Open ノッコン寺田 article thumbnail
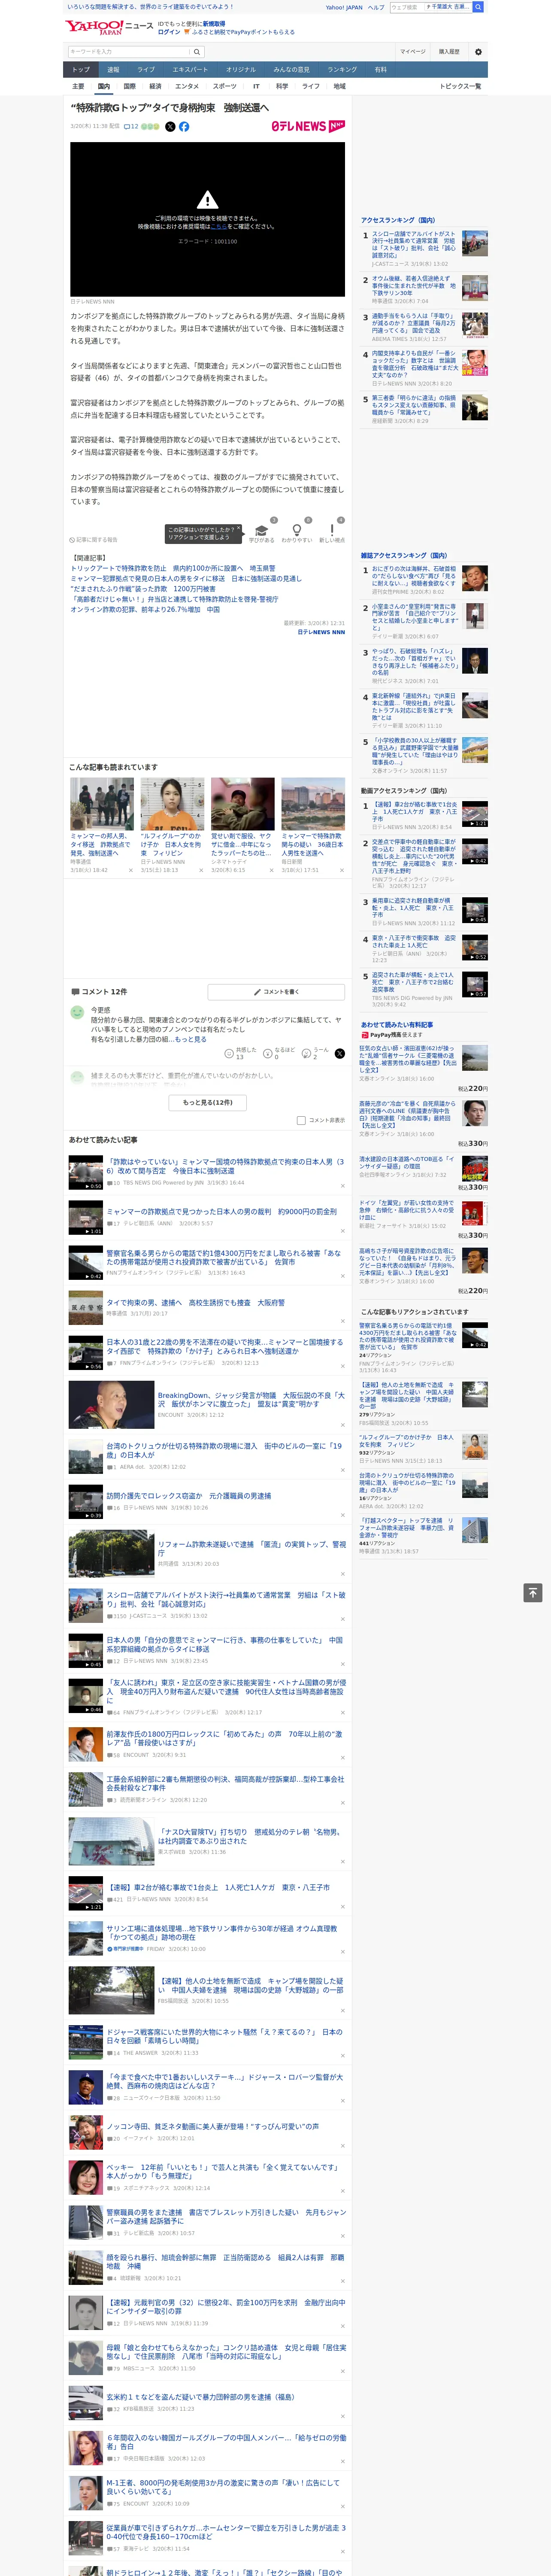551x2576 pixels. point(86,2132)
